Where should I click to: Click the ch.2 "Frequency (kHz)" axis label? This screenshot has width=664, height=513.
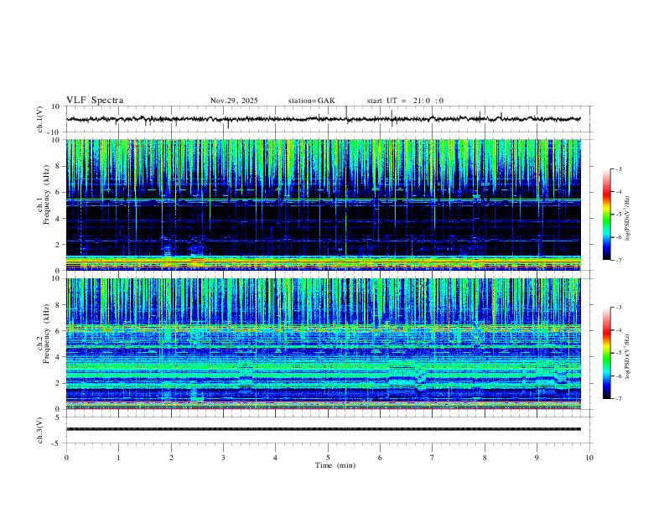pos(46,334)
